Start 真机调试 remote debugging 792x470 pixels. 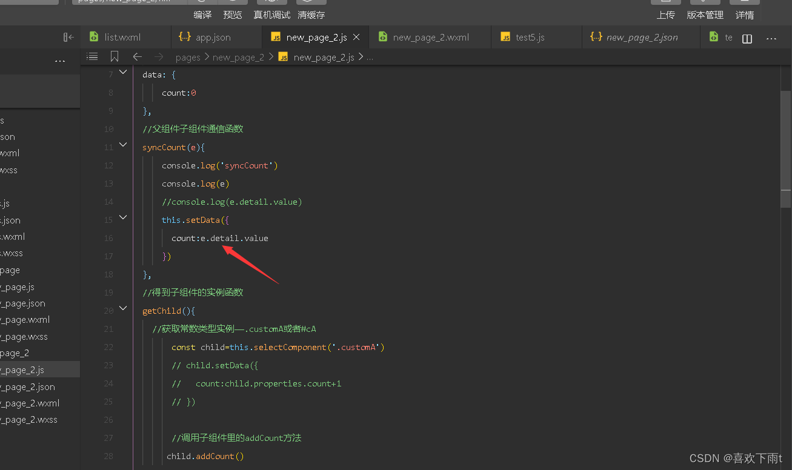pos(271,15)
